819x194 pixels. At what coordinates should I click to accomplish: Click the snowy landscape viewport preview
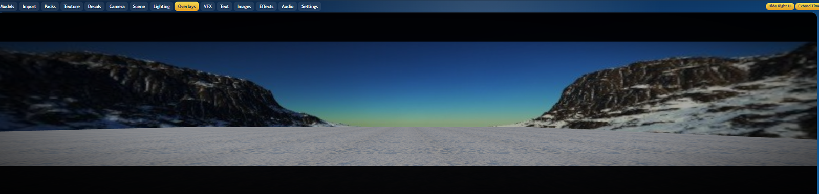[x=408, y=104]
